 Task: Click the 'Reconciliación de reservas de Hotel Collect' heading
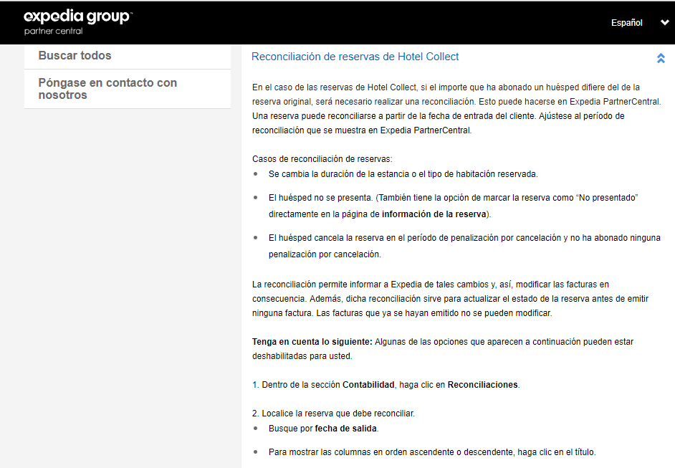pyautogui.click(x=355, y=57)
